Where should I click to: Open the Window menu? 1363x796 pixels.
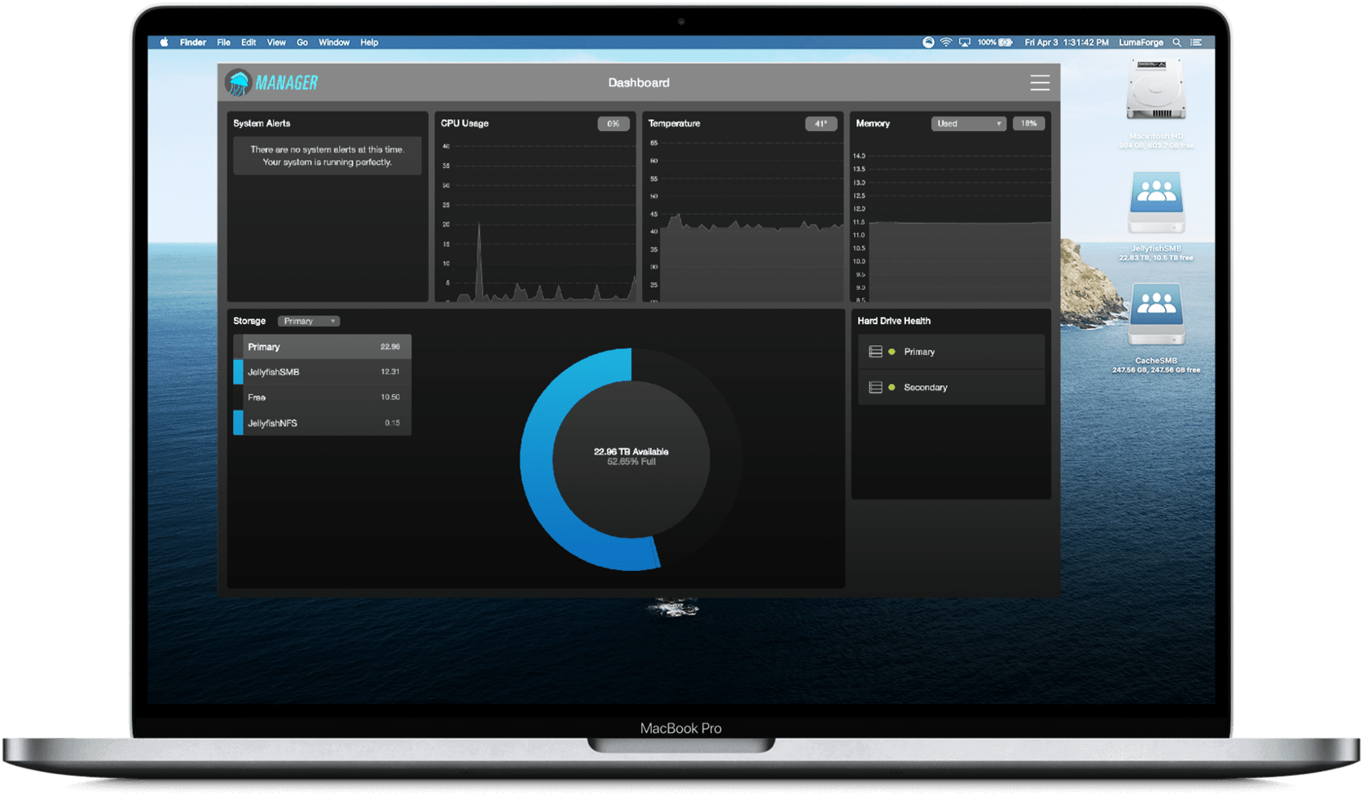click(334, 42)
